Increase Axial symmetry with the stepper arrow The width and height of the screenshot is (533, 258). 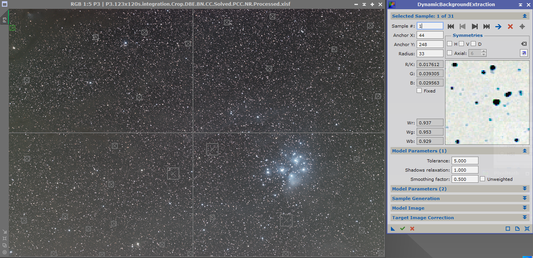point(484,51)
